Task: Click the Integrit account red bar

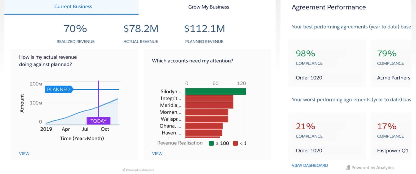Action: coord(209,98)
